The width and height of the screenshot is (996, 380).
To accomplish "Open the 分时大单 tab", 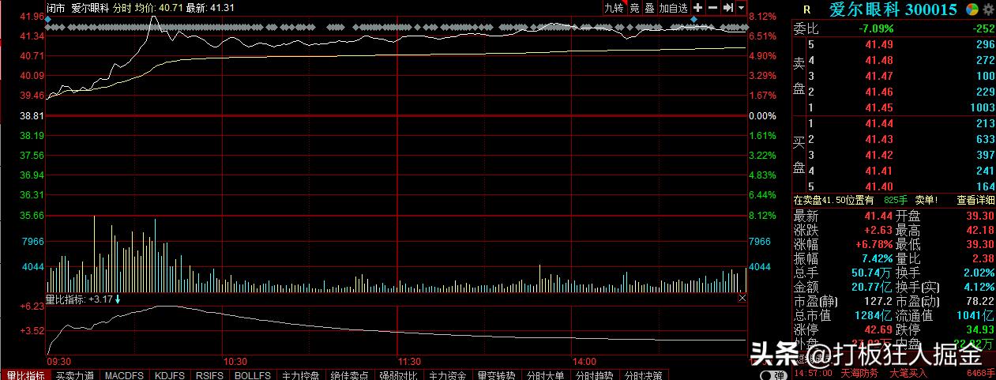I will tap(546, 375).
